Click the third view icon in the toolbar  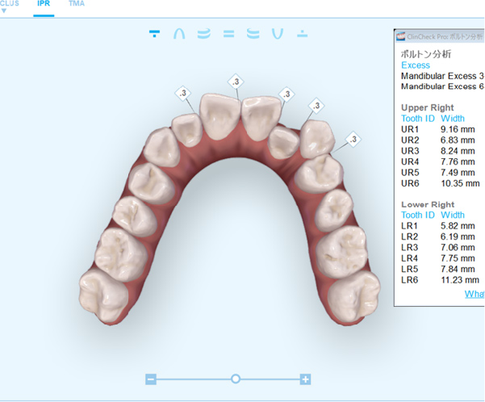click(x=203, y=34)
